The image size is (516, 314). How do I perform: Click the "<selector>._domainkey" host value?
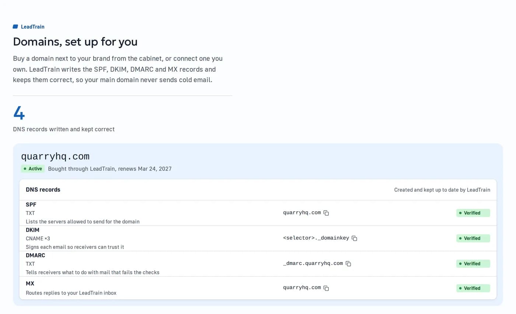(x=316, y=238)
